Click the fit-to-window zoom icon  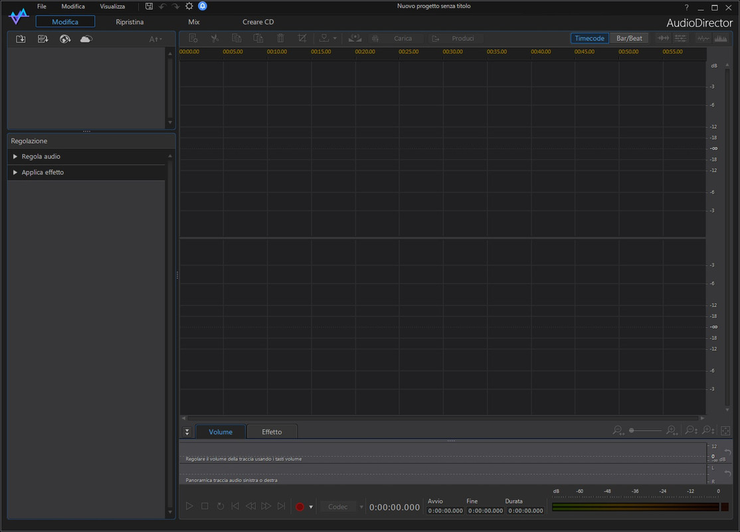[x=726, y=430]
